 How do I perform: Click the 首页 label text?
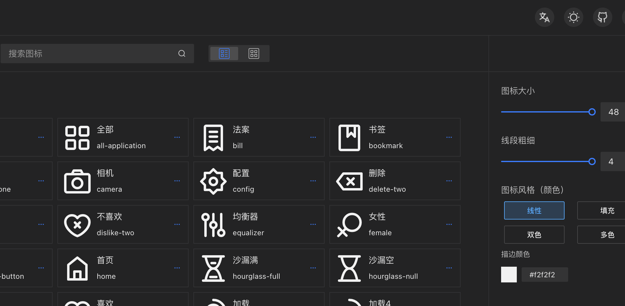click(105, 260)
